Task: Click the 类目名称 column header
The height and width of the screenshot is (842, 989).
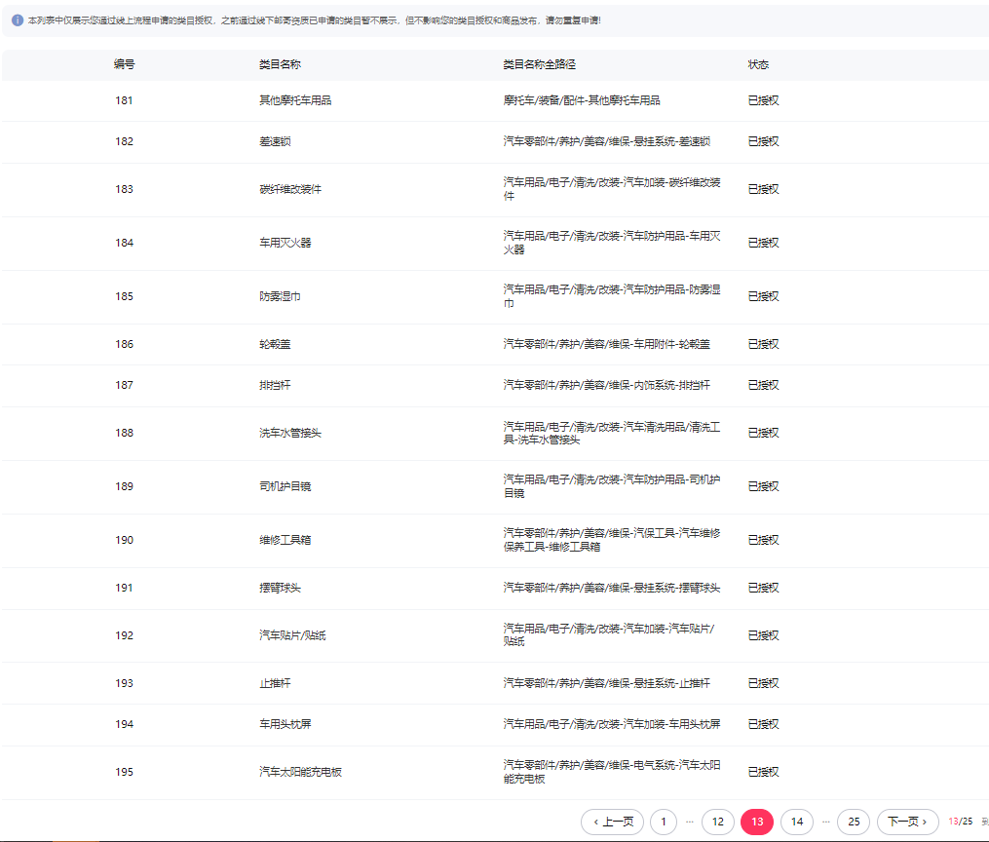Action: tap(280, 64)
